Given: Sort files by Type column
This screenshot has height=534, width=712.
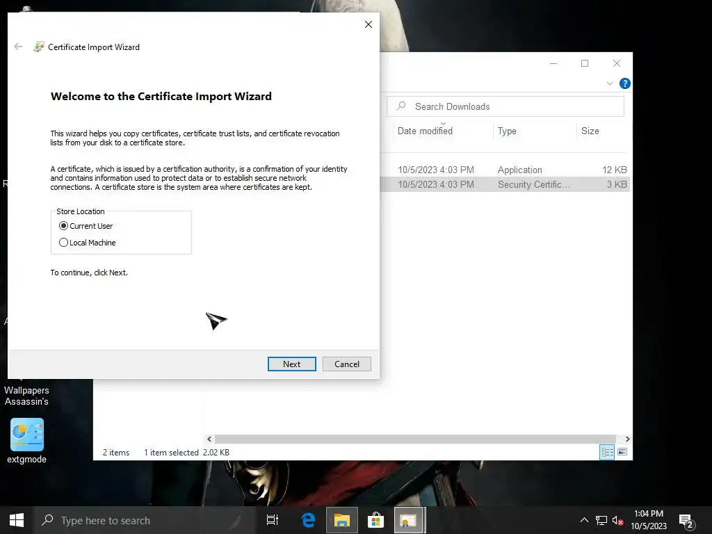Looking at the screenshot, I should pos(535,131).
